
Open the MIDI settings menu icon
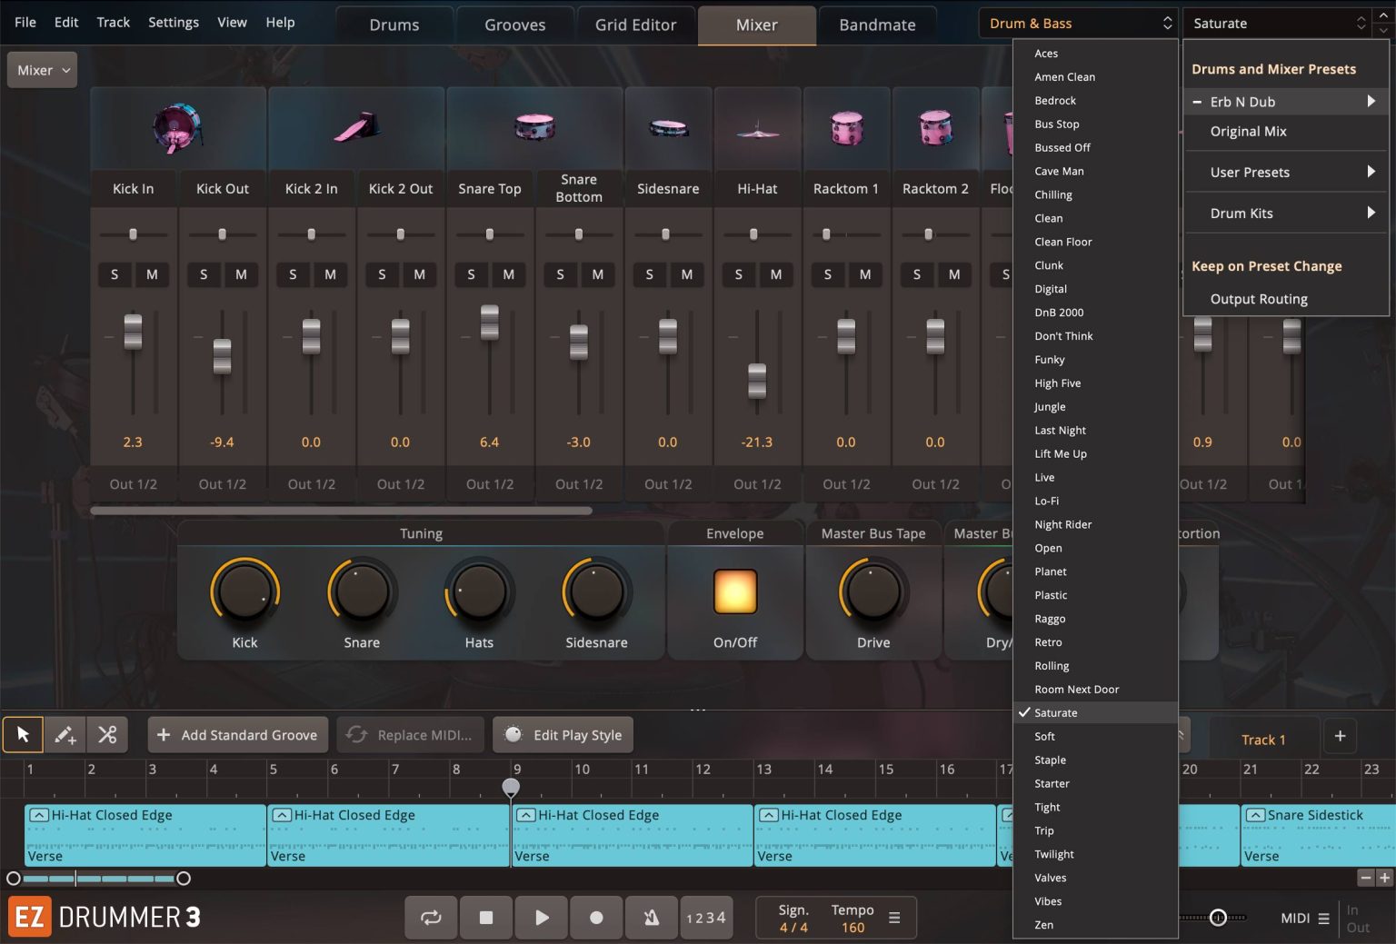click(1323, 919)
